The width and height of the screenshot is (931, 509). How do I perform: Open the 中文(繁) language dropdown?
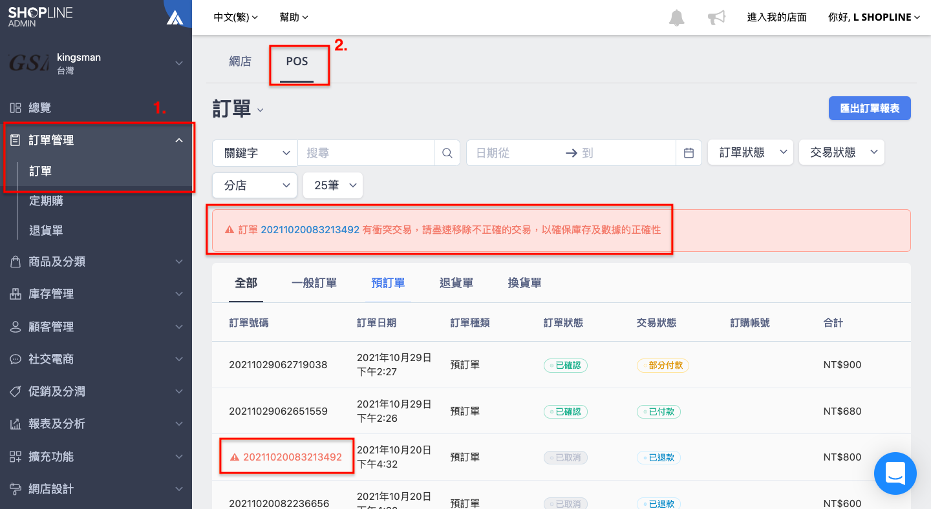(x=236, y=17)
